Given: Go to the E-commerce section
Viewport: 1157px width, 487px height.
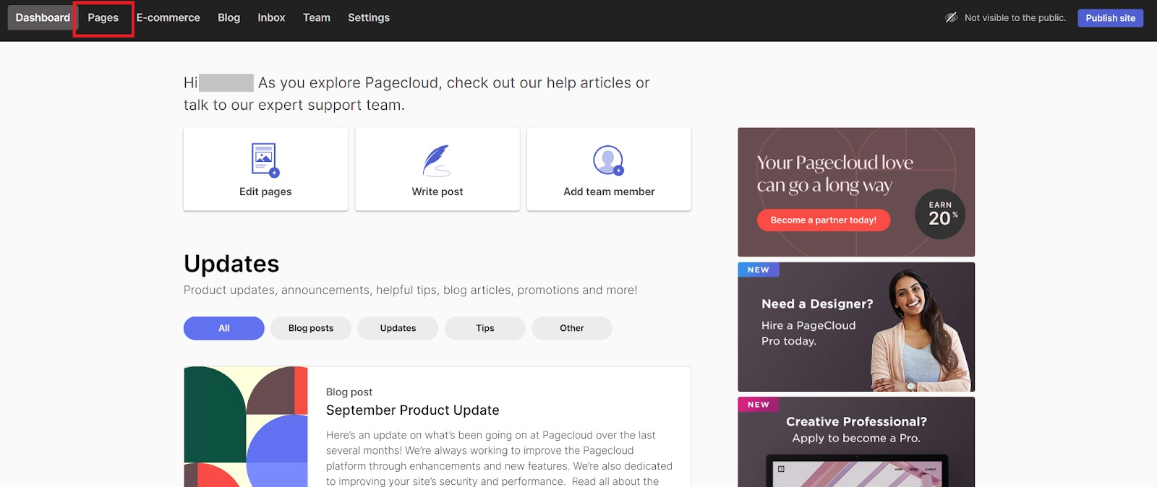Looking at the screenshot, I should click(168, 17).
